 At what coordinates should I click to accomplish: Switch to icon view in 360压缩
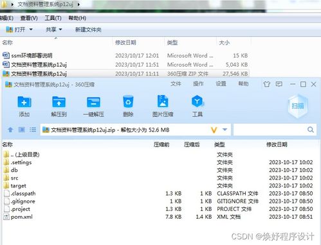(x=22, y=130)
